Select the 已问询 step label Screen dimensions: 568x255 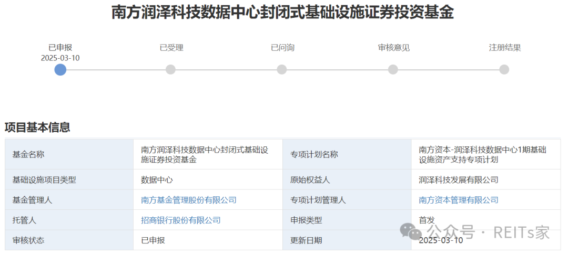[282, 47]
